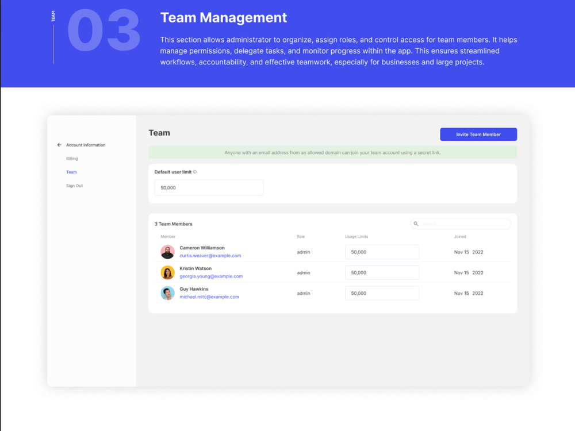Click the Team Management heading
Screen dimensions: 575x431
[224, 18]
